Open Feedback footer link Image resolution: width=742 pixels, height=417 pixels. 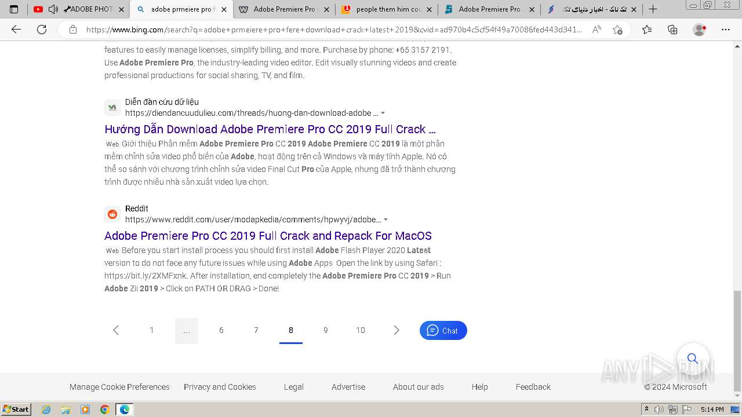click(x=533, y=387)
